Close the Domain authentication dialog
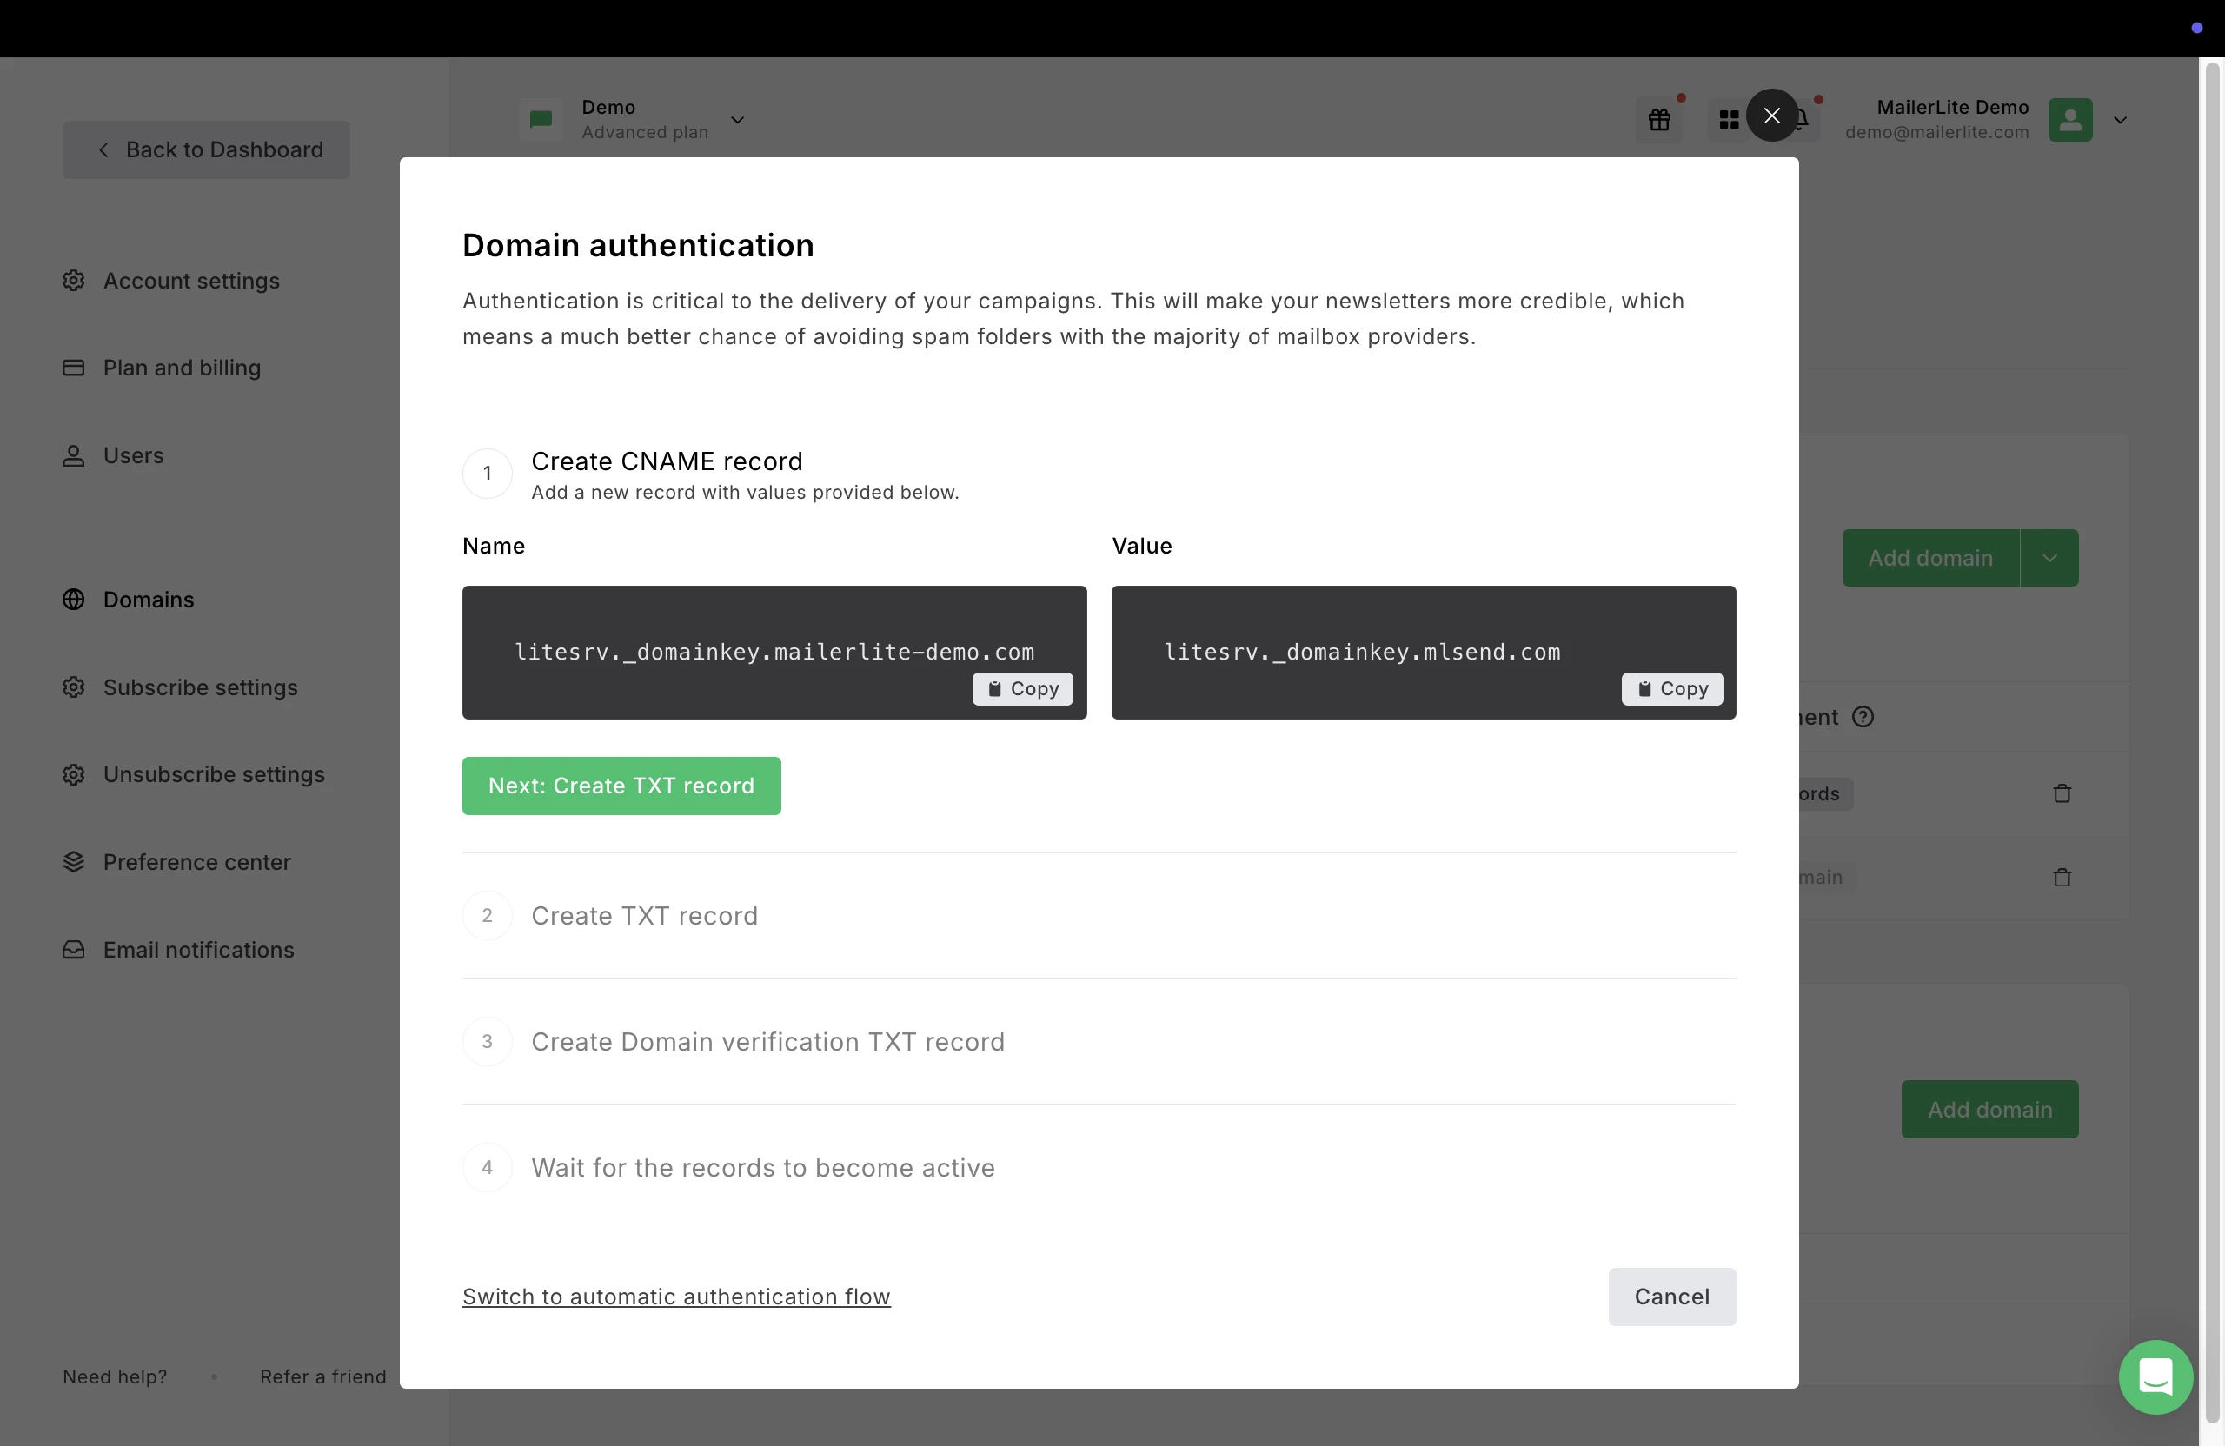Screen dimensions: 2225x1446 click(x=1770, y=116)
